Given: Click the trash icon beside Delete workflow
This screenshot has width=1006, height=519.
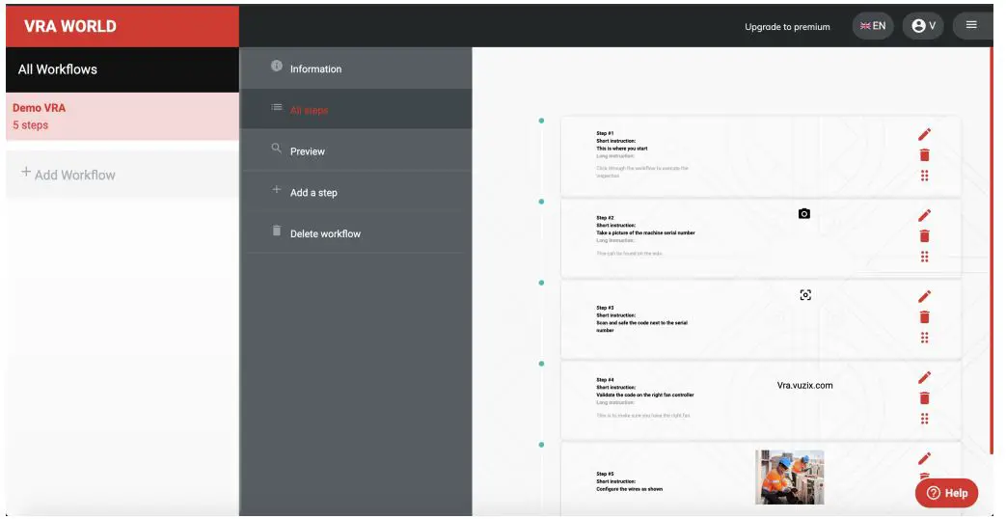Looking at the screenshot, I should tap(277, 231).
